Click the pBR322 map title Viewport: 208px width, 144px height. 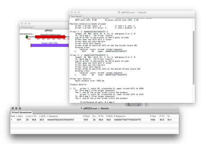click(49, 31)
